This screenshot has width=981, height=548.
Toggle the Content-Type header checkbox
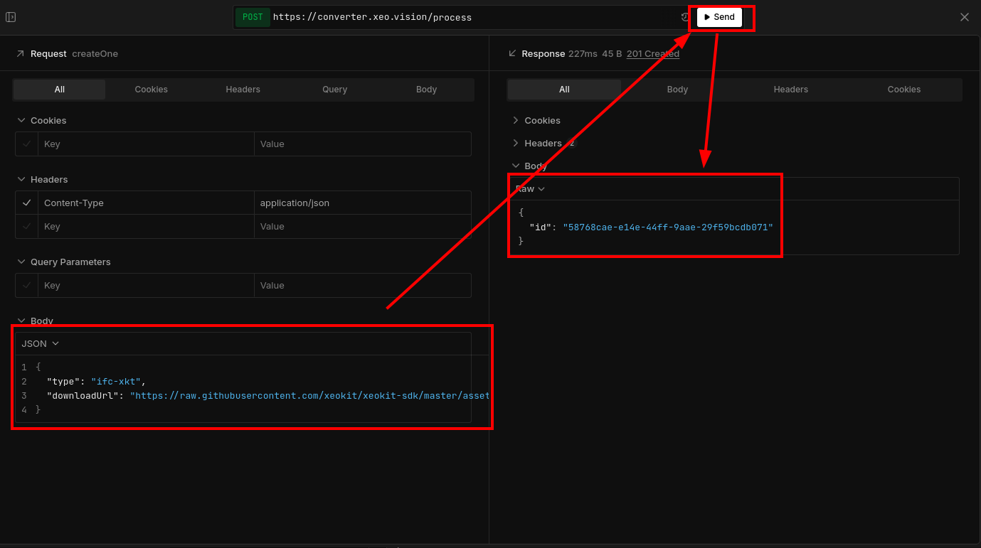coord(27,203)
